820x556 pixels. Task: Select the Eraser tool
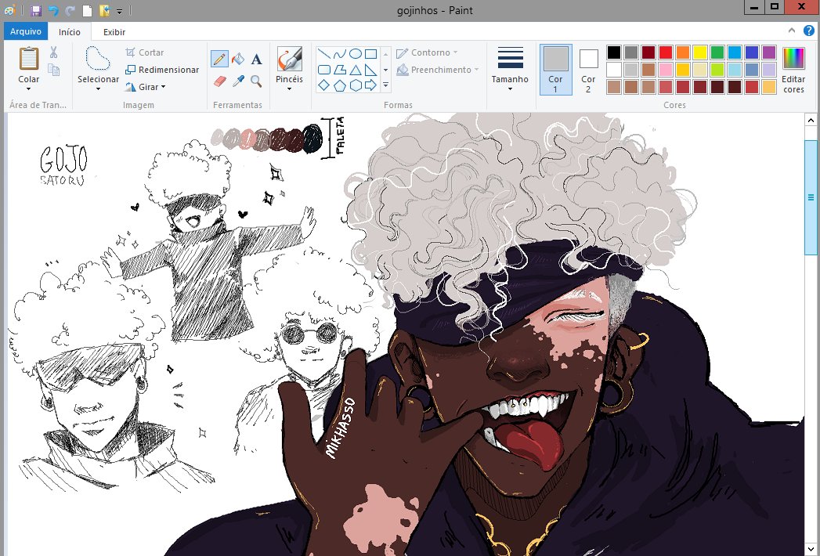click(219, 81)
